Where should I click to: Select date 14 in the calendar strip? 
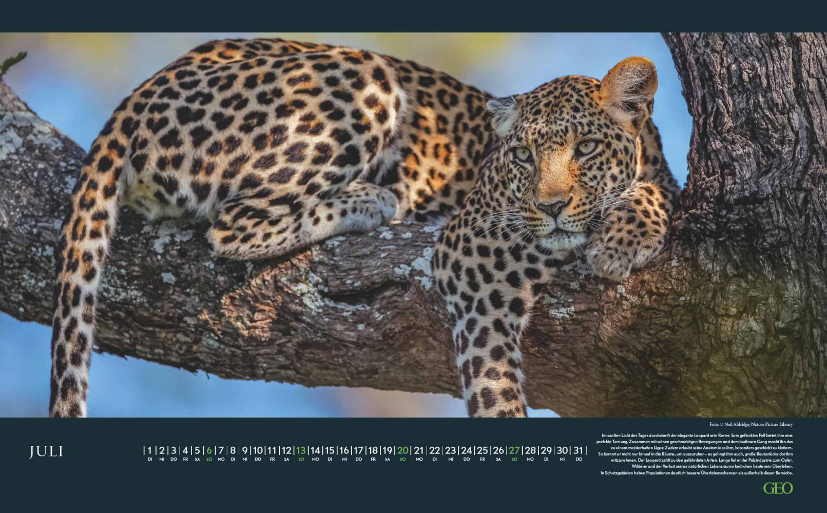315,450
